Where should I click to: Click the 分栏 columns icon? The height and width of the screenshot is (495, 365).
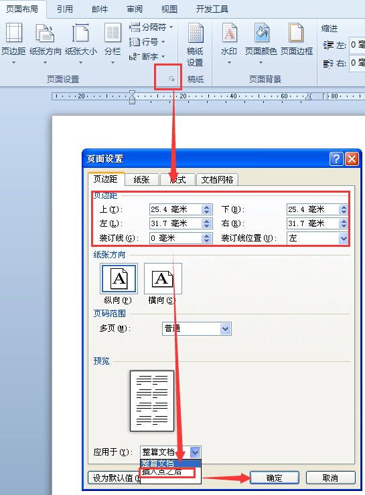pyautogui.click(x=113, y=33)
